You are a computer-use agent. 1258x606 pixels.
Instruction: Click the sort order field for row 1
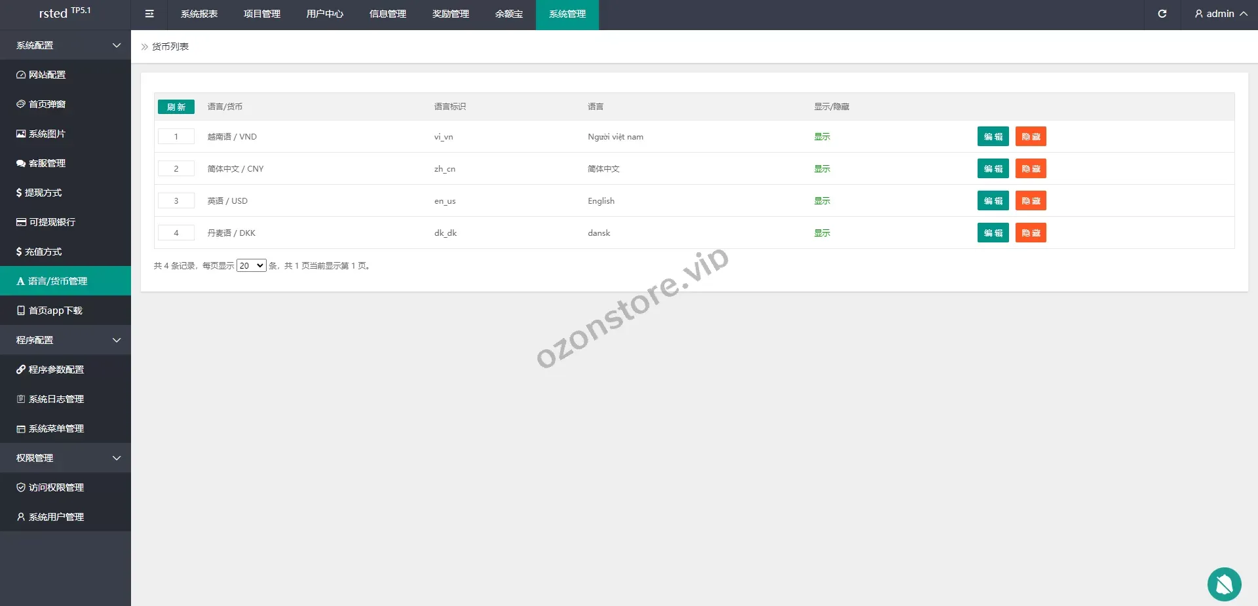click(x=176, y=136)
